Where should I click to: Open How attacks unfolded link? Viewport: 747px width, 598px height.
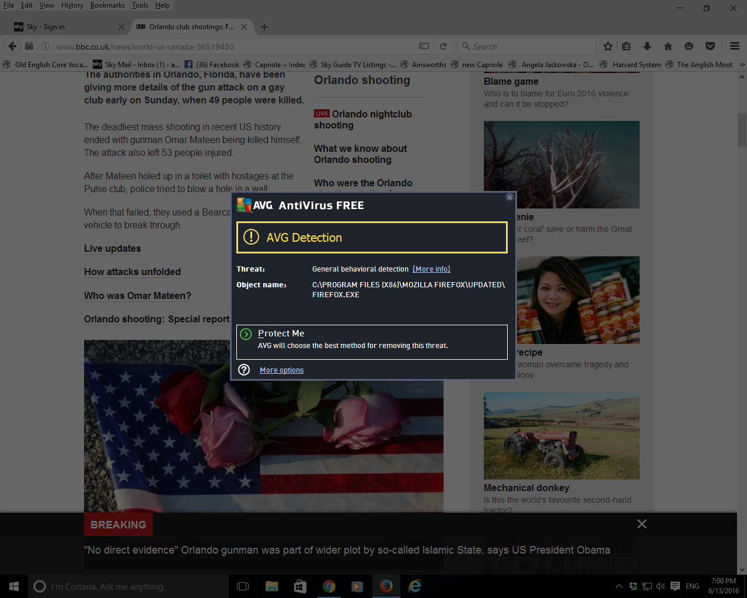132,272
